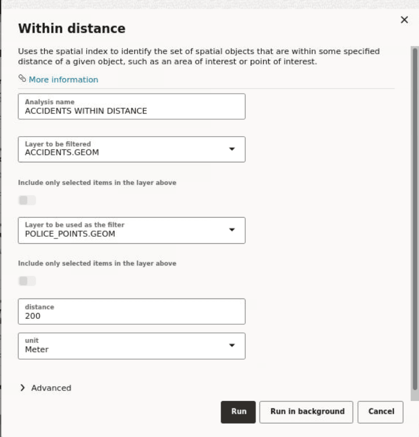Click Run in background button
The height and width of the screenshot is (437, 419).
click(306, 412)
